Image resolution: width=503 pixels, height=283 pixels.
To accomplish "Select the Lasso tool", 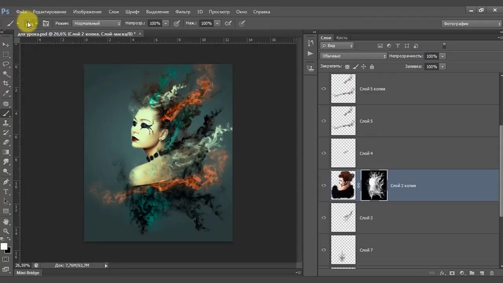I will click(x=6, y=64).
